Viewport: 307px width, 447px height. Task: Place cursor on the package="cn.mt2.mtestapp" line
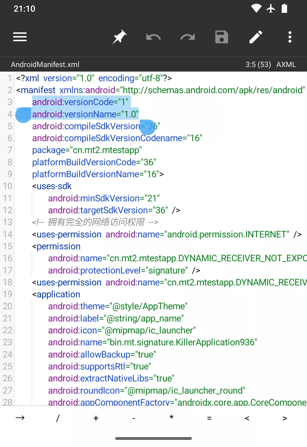[x=87, y=150]
